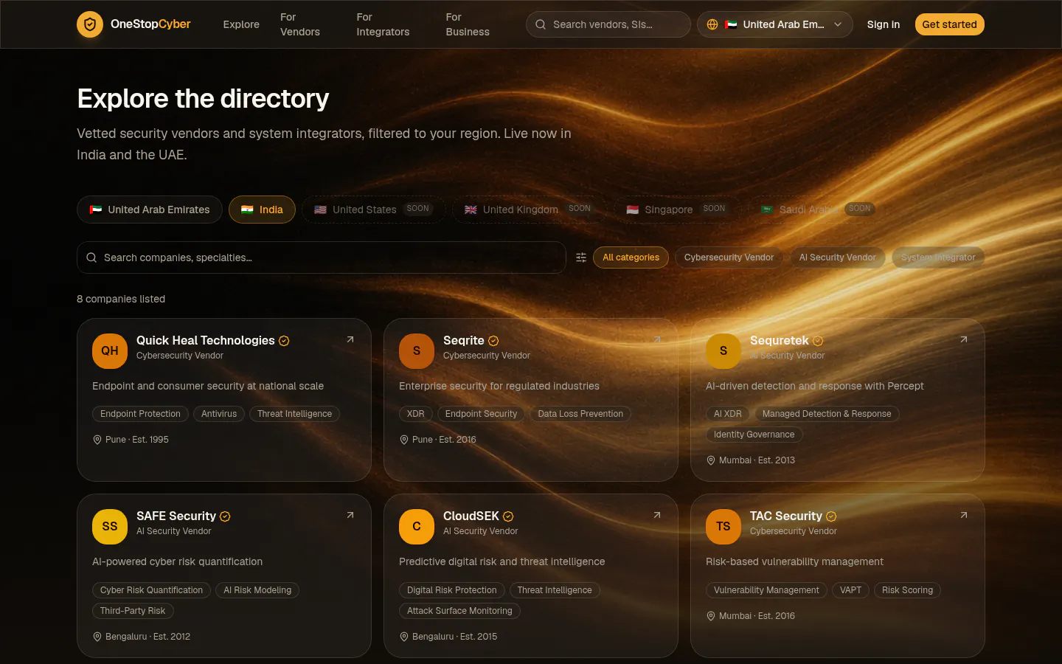Click the Attack Surface Monitoring tag

pos(459,611)
